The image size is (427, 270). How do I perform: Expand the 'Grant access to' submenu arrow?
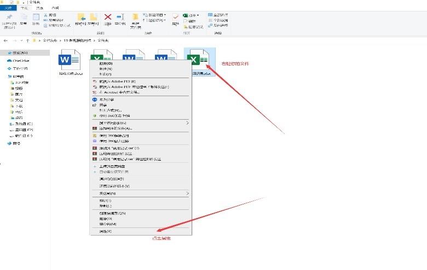tap(188, 123)
